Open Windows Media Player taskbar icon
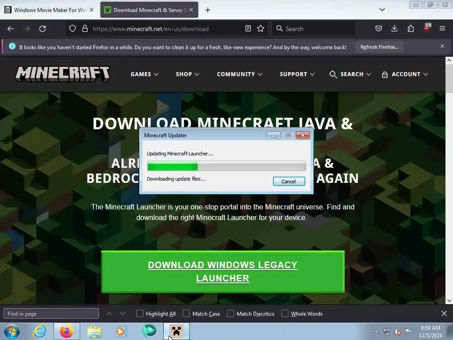This screenshot has height=340, width=453. (x=120, y=331)
